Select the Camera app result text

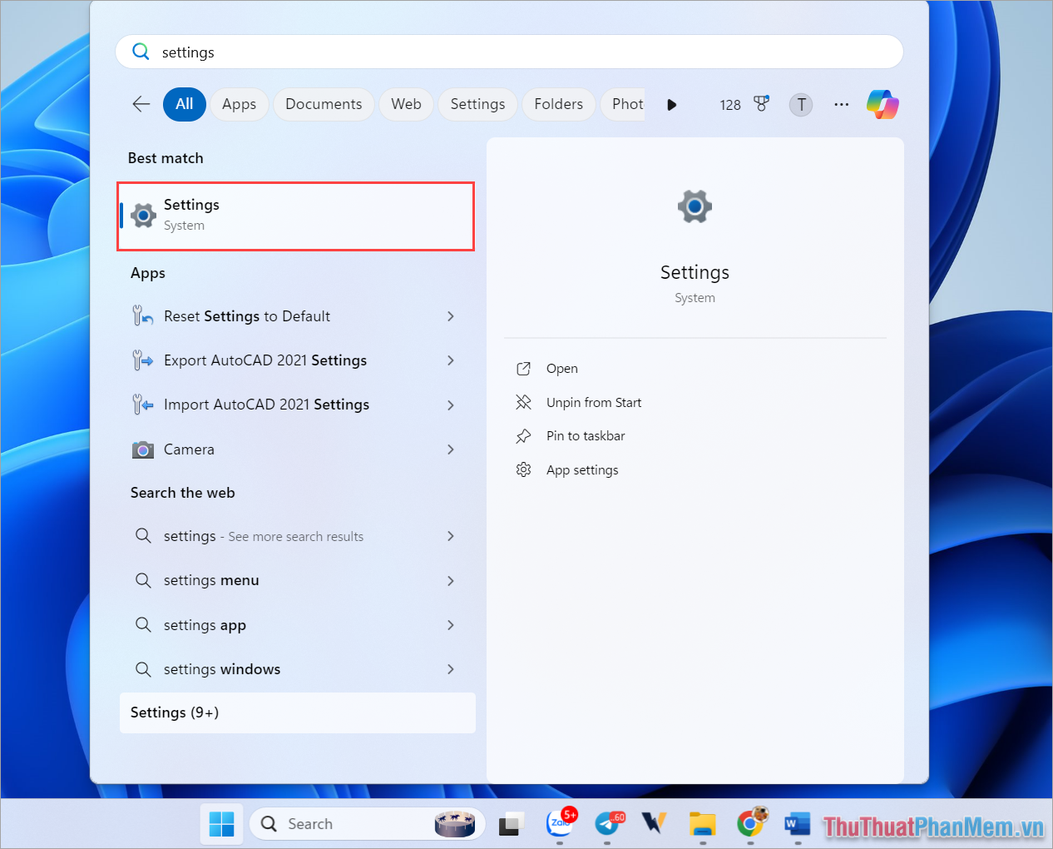(189, 449)
